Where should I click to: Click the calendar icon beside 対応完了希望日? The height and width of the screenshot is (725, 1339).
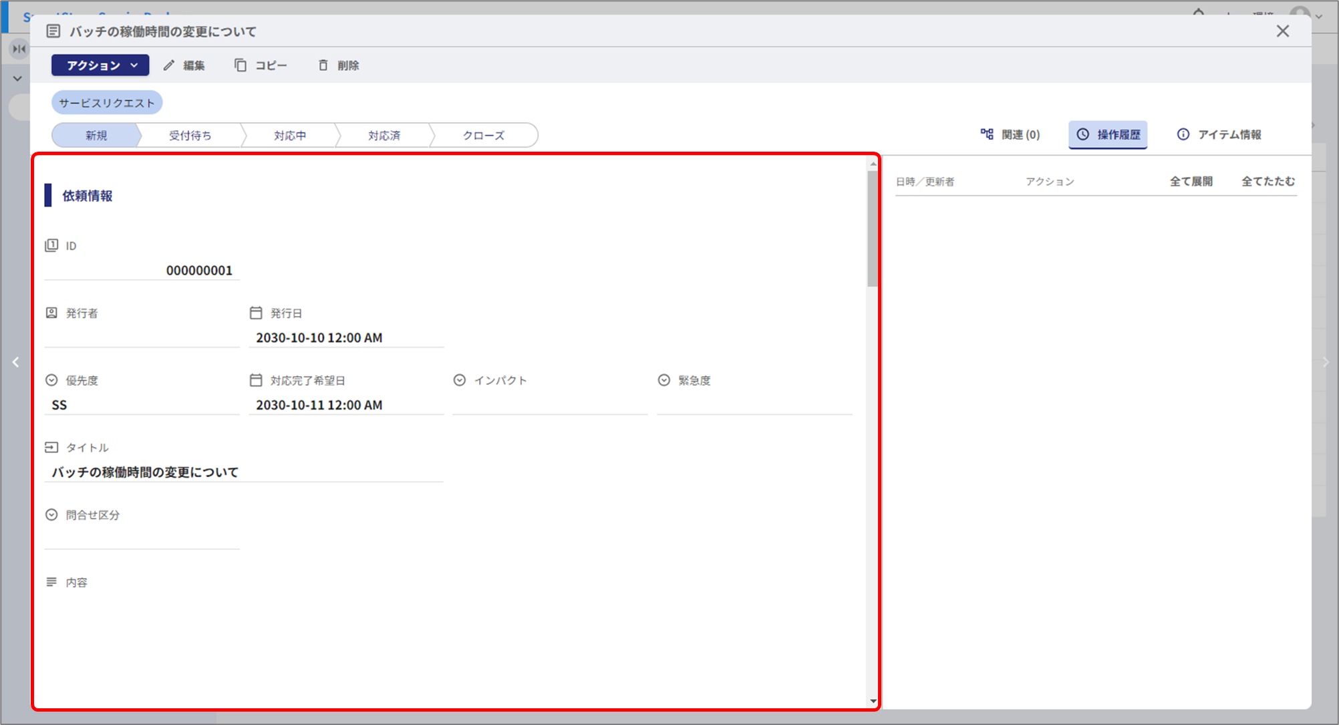tap(256, 380)
